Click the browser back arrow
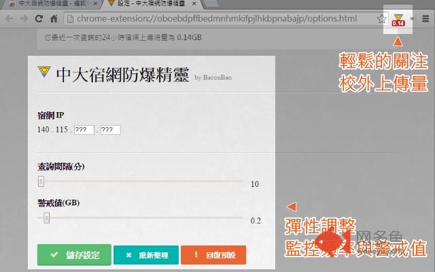Screen dimensions: 435x272 [9, 18]
